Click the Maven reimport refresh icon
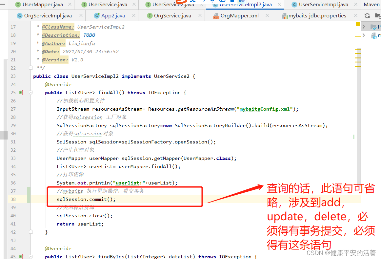 367,16
